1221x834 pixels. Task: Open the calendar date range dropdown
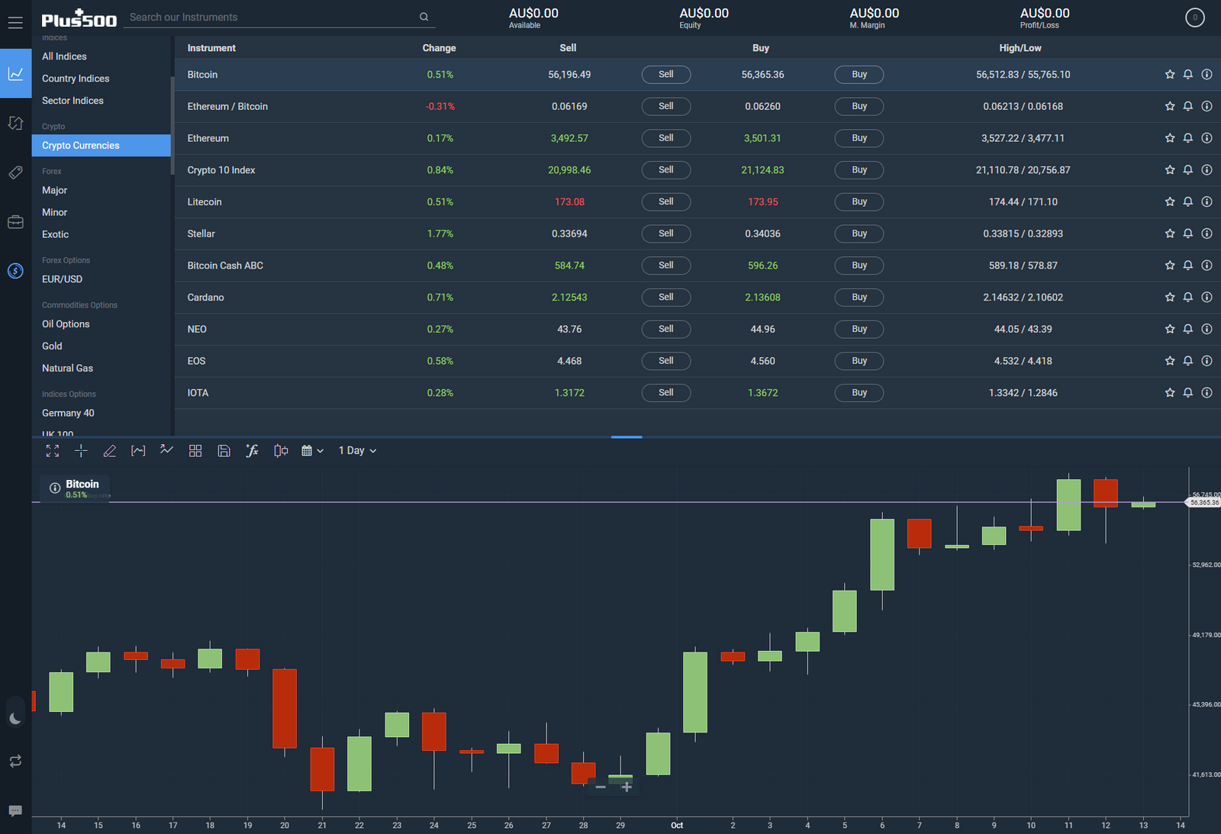pos(312,451)
